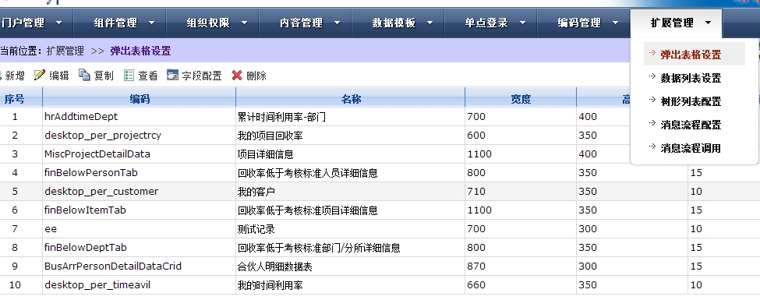Click the 扩展管理 menu label
The height and width of the screenshot is (300, 760).
tap(672, 23)
